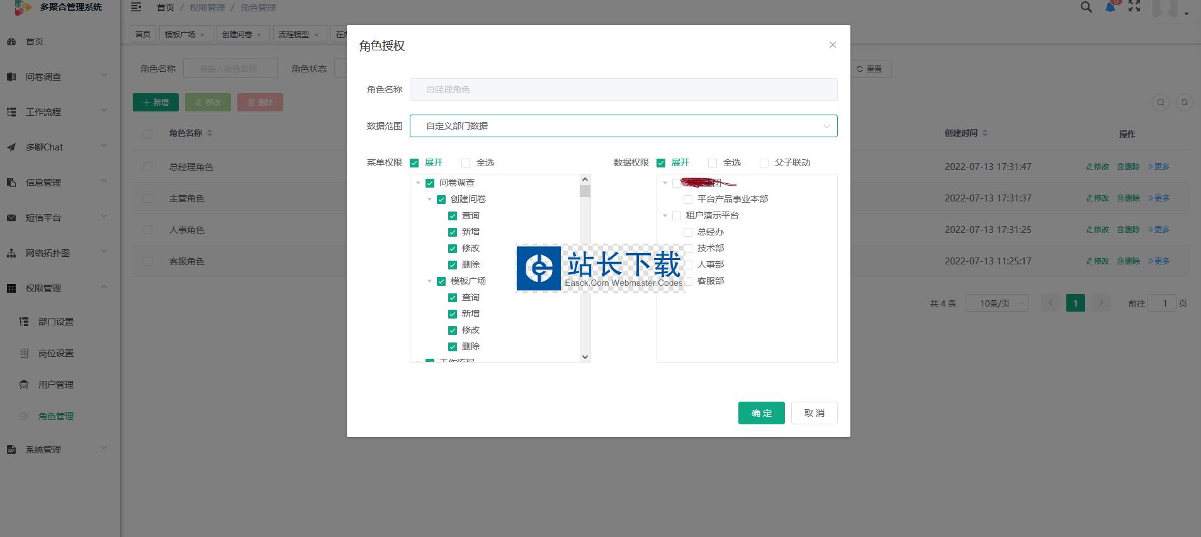This screenshot has height=537, width=1201.
Task: Expand the 系统管理 sidebar menu
Action: pyautogui.click(x=43, y=449)
